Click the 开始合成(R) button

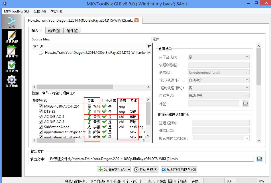[x=146, y=170]
